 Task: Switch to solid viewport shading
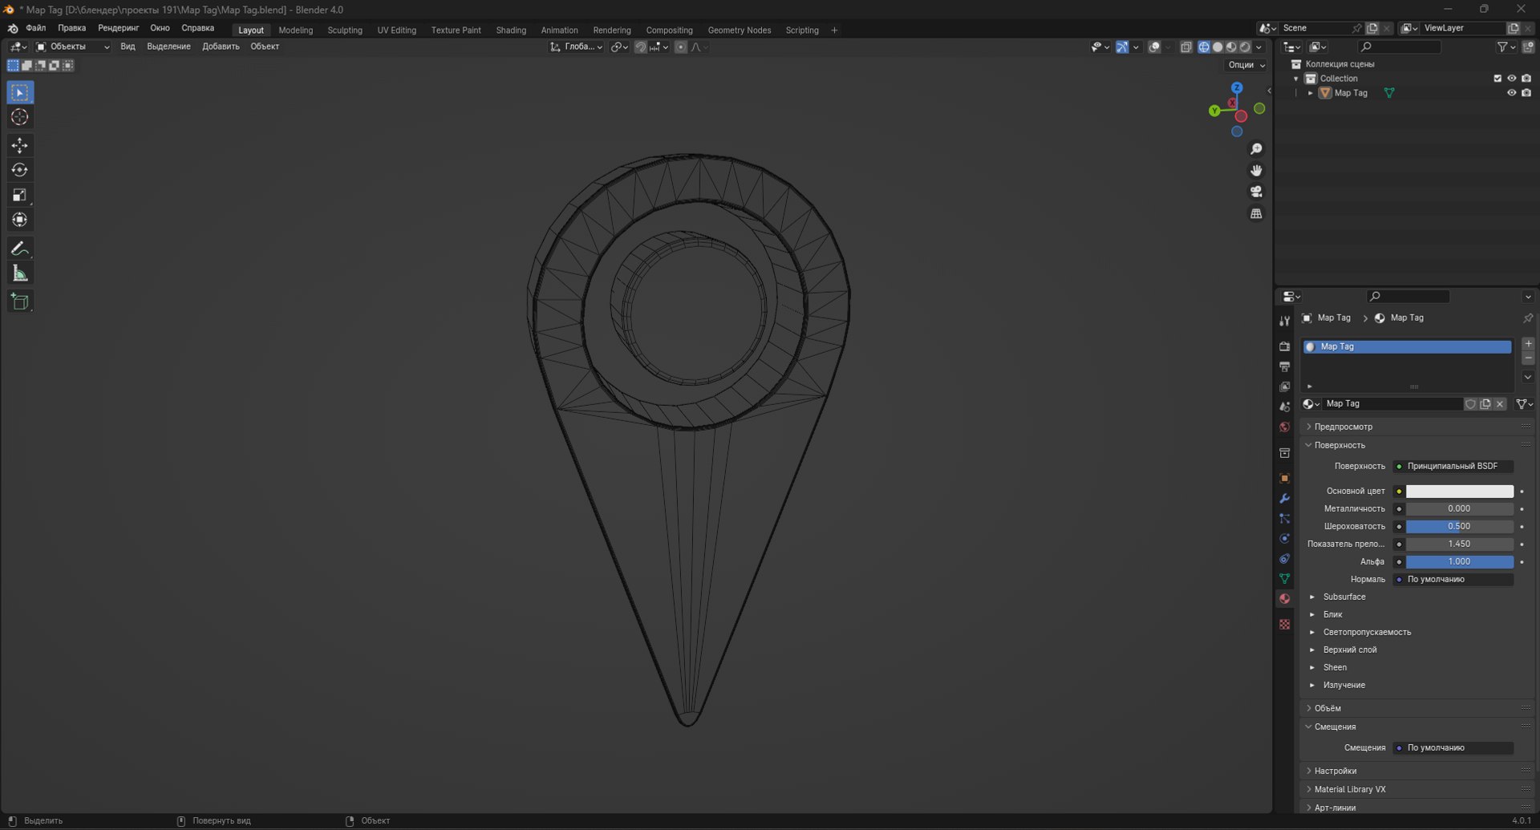1218,47
